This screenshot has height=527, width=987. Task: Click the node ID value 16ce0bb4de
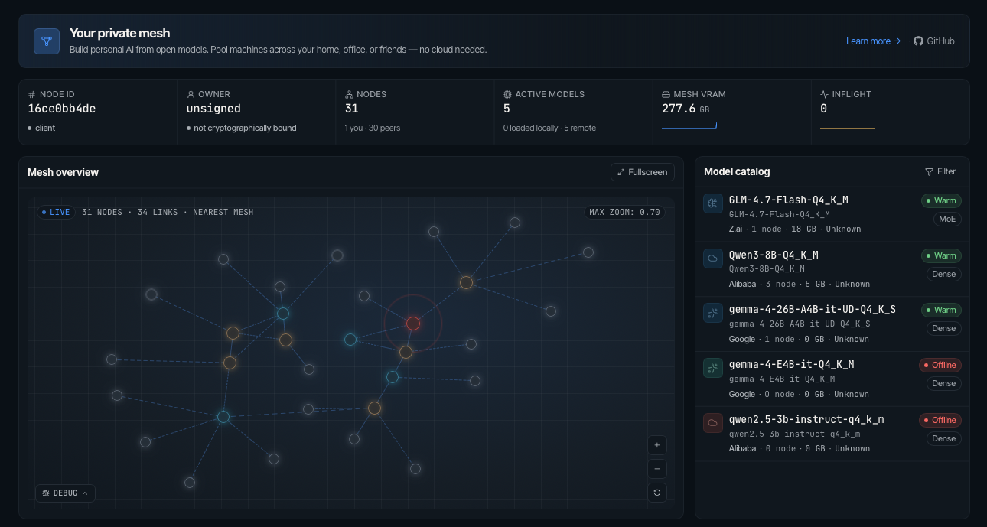point(62,109)
